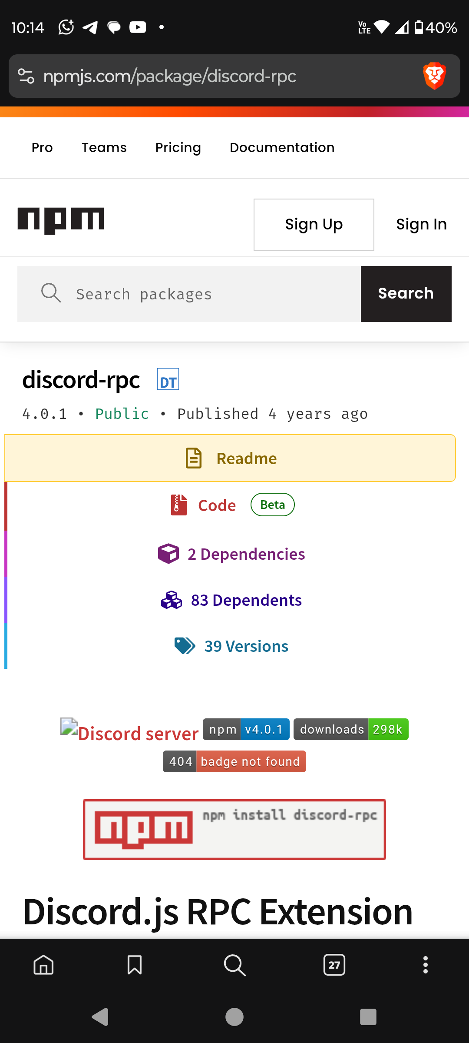Tap the 'Discord.js RPC Extension' heading
Viewport: 469px width, 1043px height.
click(218, 912)
